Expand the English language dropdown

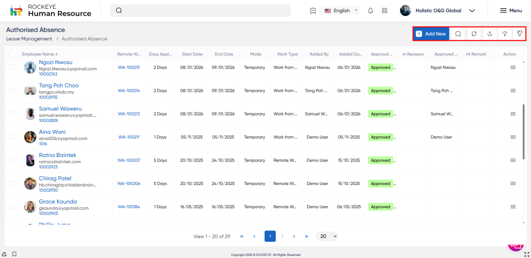click(341, 10)
